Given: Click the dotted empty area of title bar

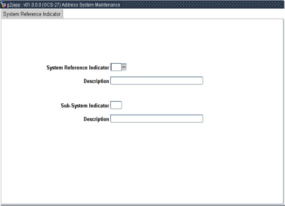Looking at the screenshot, I should pyautogui.click(x=199, y=4).
